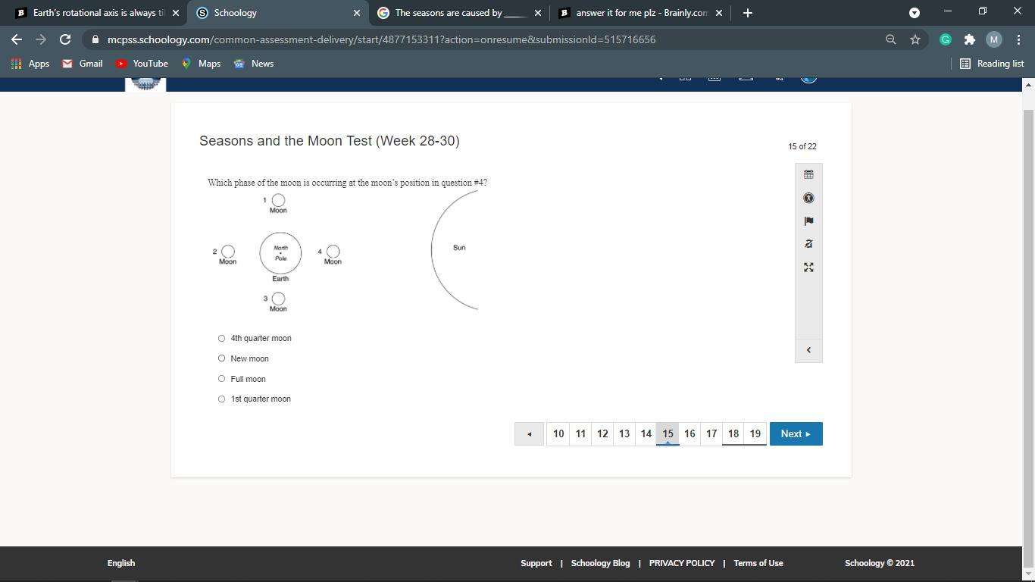1035x582 pixels.
Task: Navigate to question 17
Action: [x=711, y=433]
